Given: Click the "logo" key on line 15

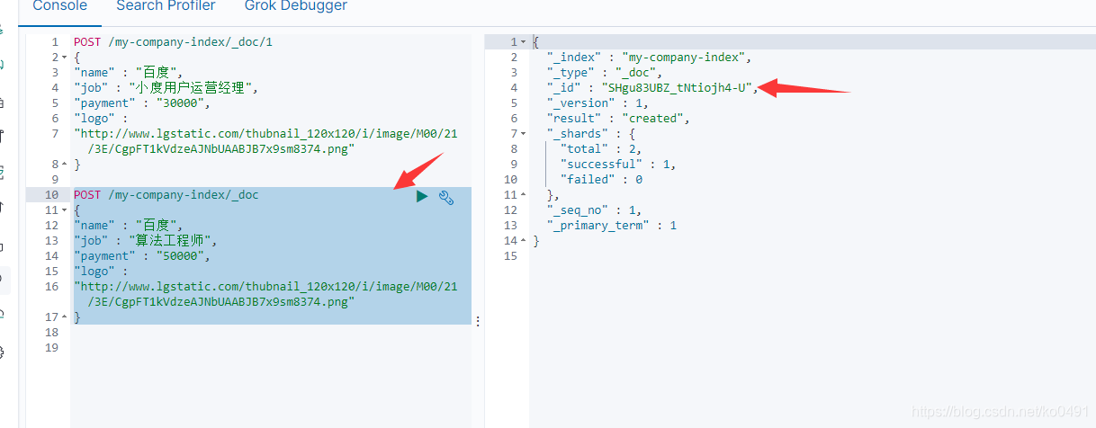Looking at the screenshot, I should (x=94, y=272).
